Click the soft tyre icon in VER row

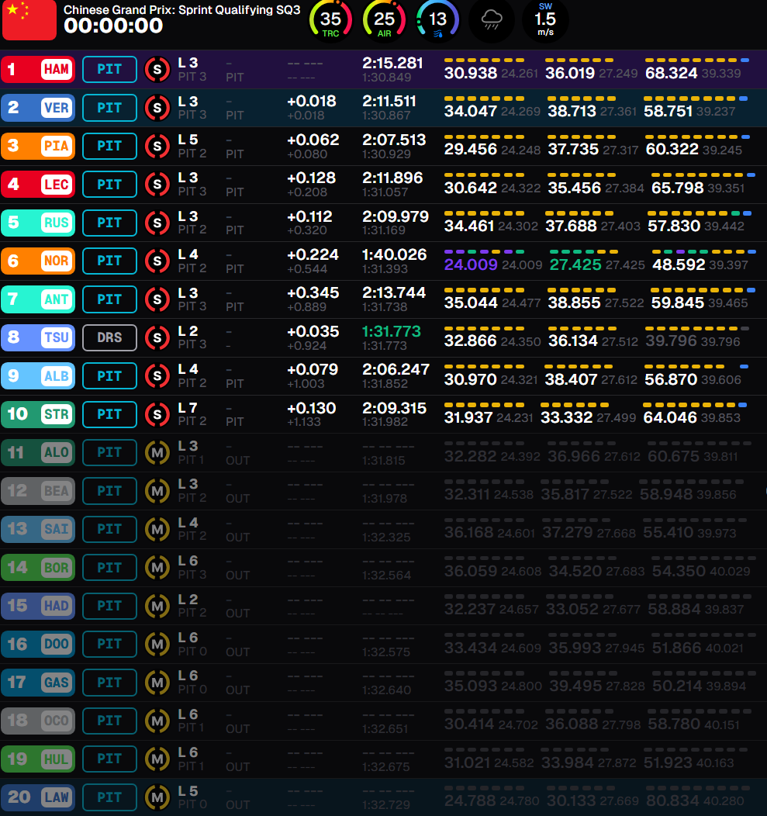click(x=157, y=108)
